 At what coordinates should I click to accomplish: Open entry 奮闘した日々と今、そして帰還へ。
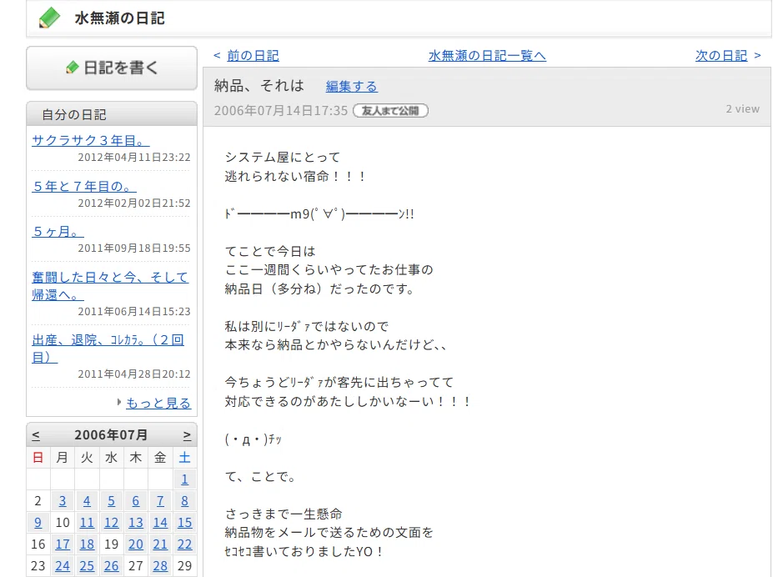coord(110,286)
